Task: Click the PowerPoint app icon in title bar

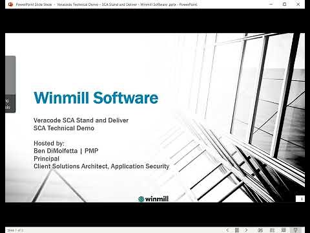Action: [x=10, y=4]
